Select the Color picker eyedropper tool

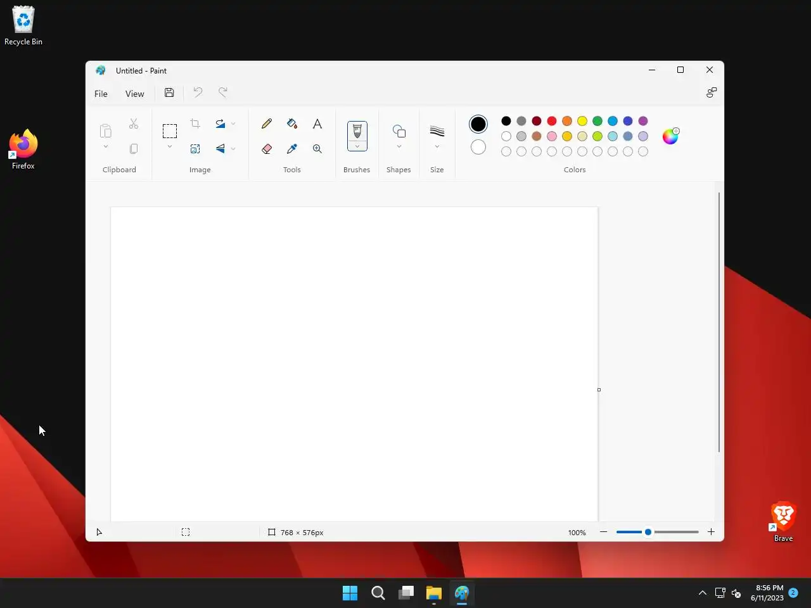(292, 149)
